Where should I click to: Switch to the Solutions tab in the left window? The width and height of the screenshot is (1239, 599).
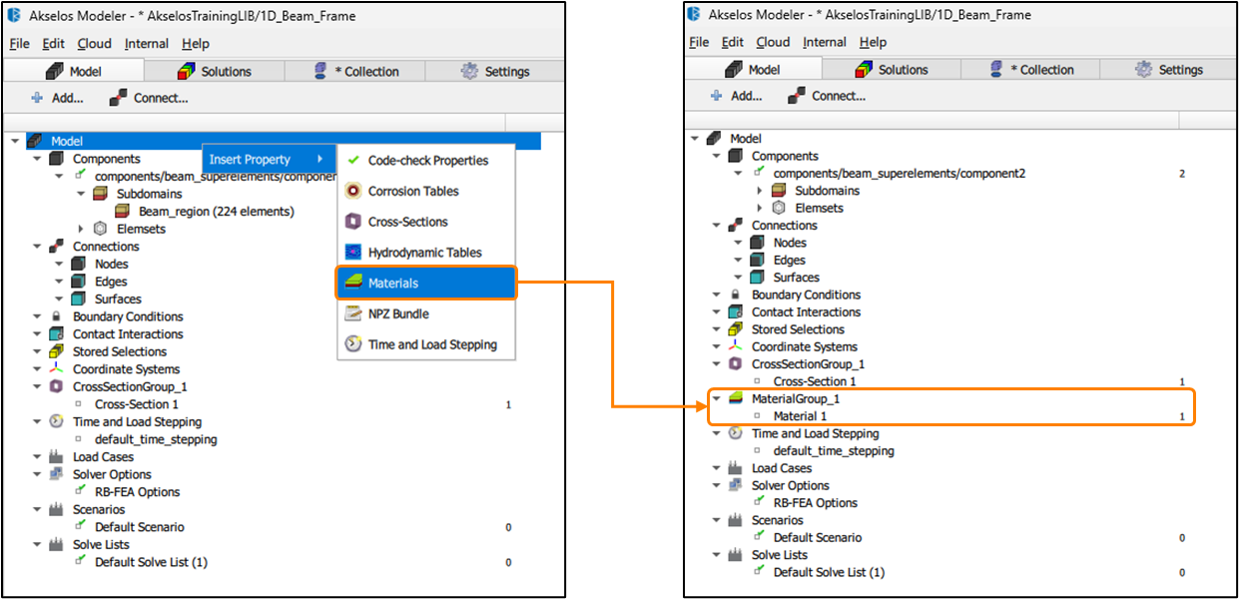point(214,71)
